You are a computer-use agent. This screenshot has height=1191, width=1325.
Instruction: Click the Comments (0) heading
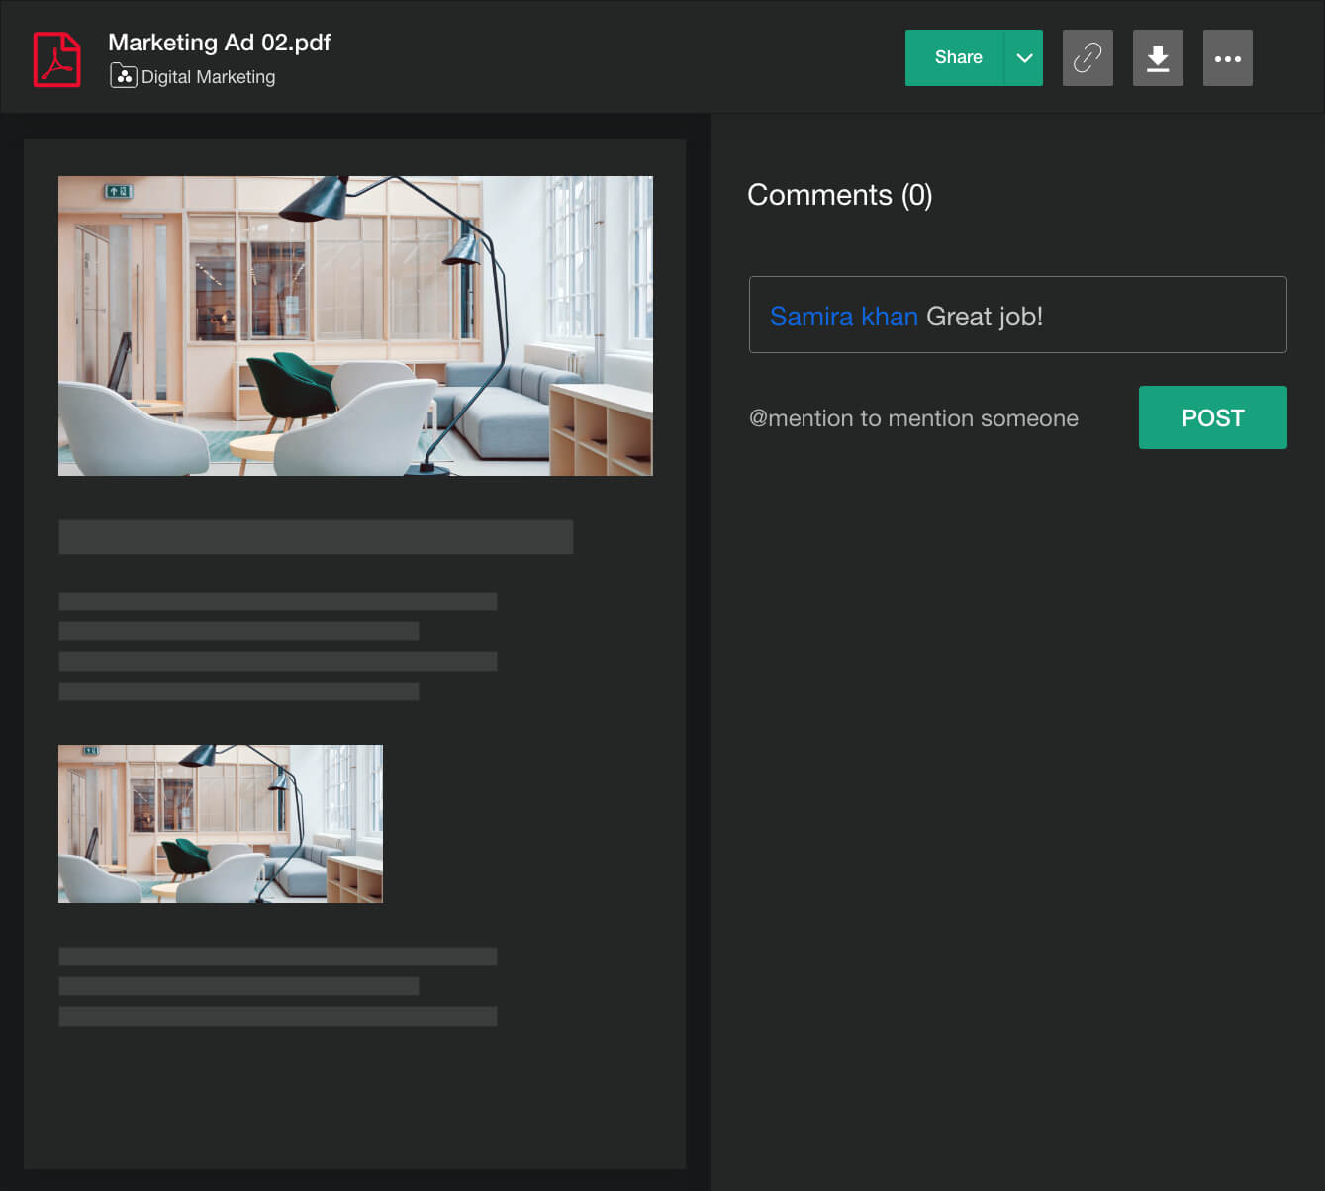coord(840,195)
